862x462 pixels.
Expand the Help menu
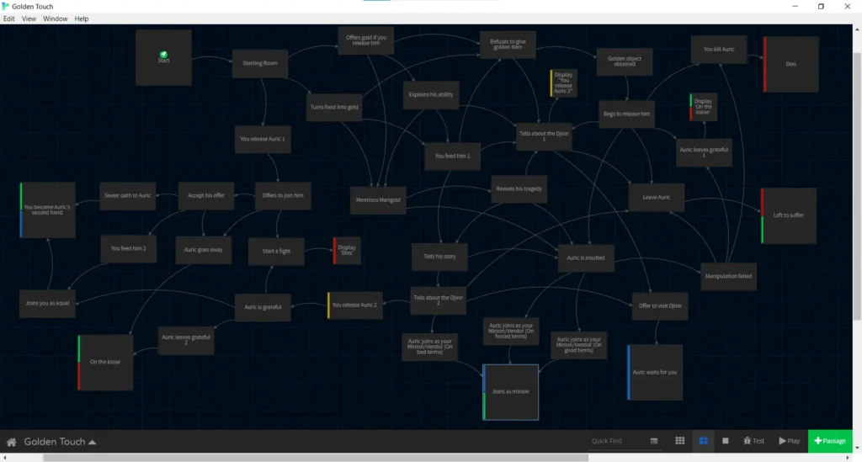(82, 19)
